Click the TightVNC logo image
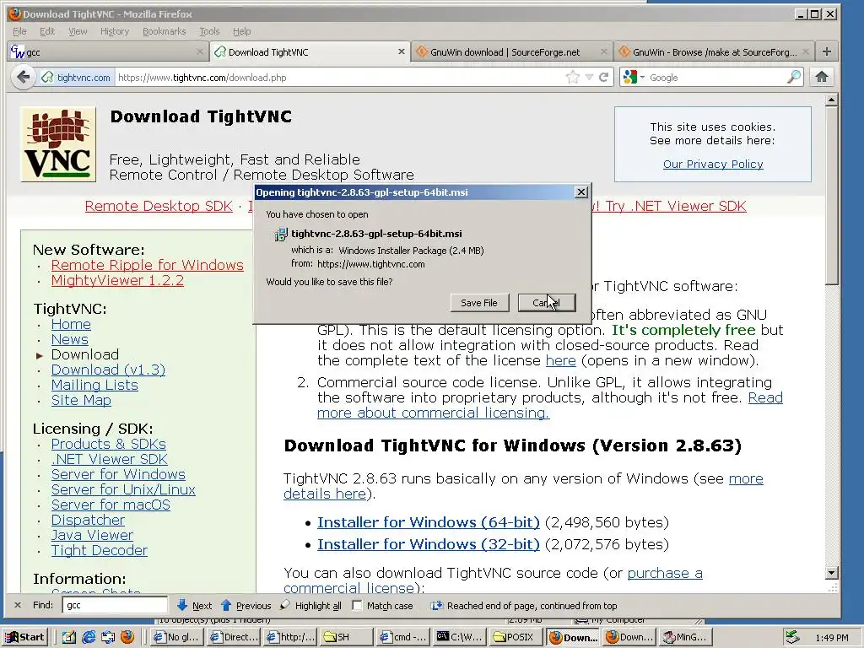Screen dimensions: 864x648 (58, 144)
